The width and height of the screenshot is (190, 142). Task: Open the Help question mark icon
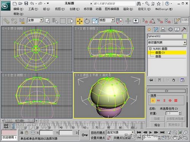coord(167,3)
